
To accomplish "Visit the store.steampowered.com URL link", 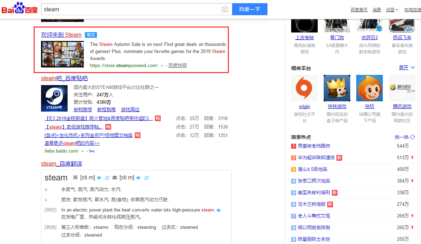I will 124,65.
